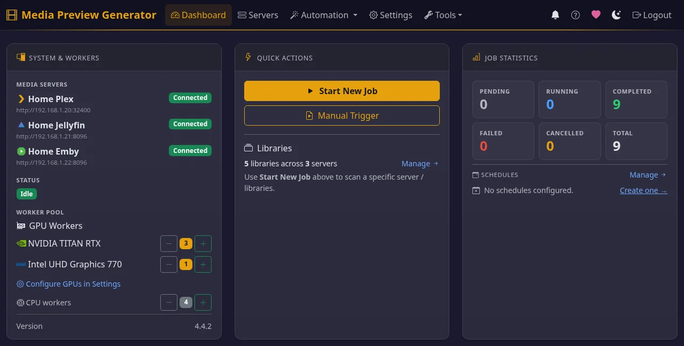Click the no-schedules calendar-x icon
The height and width of the screenshot is (346, 684).
pos(476,190)
